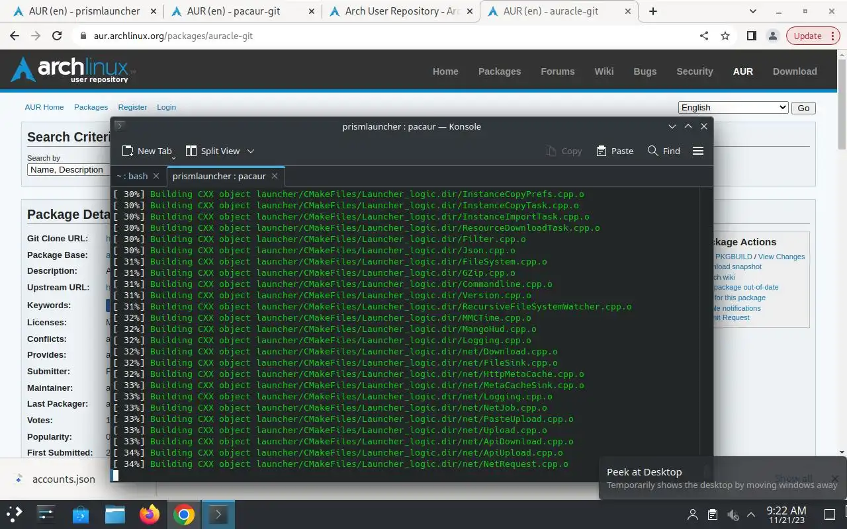Click the Go button next to language
Image resolution: width=847 pixels, height=529 pixels.
pos(803,108)
